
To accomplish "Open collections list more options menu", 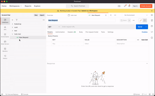I will tap(44, 20).
